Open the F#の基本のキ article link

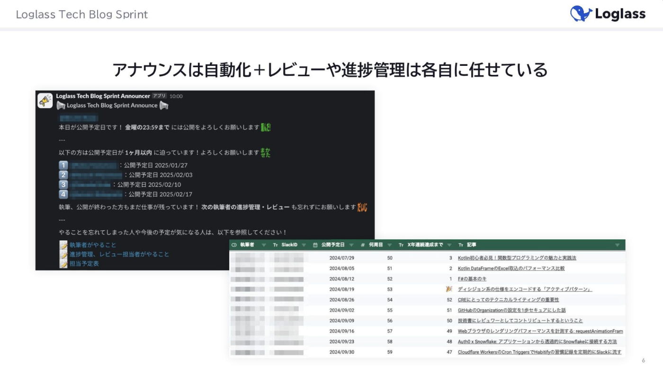472,279
